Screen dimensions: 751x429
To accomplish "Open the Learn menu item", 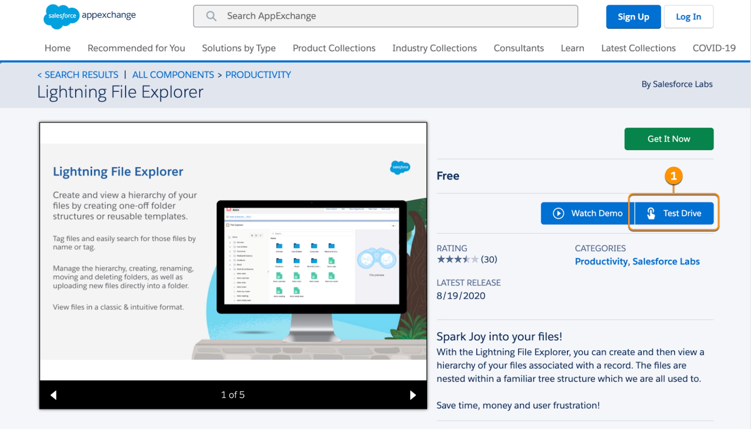I will click(573, 48).
